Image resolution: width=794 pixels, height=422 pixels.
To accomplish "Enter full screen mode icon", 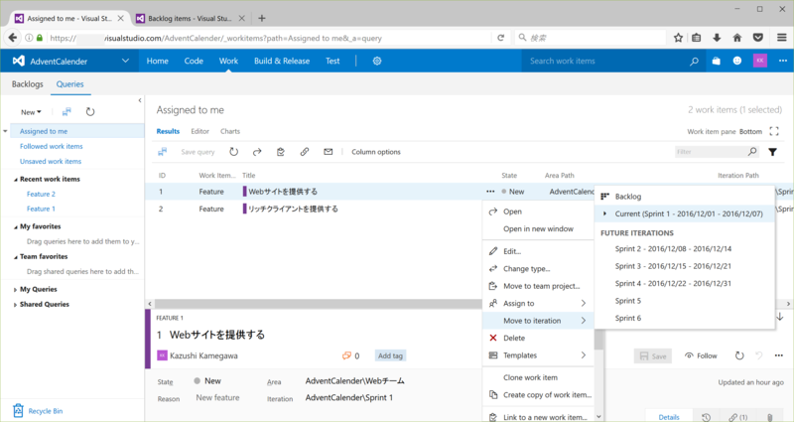I will pyautogui.click(x=774, y=131).
